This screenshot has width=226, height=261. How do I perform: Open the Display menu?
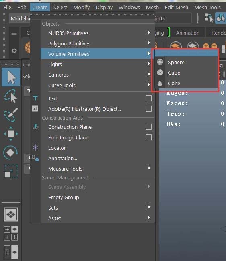[x=104, y=7]
